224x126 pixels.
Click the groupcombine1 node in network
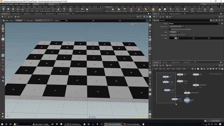pos(187,93)
